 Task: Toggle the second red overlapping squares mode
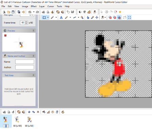coord(115,18)
